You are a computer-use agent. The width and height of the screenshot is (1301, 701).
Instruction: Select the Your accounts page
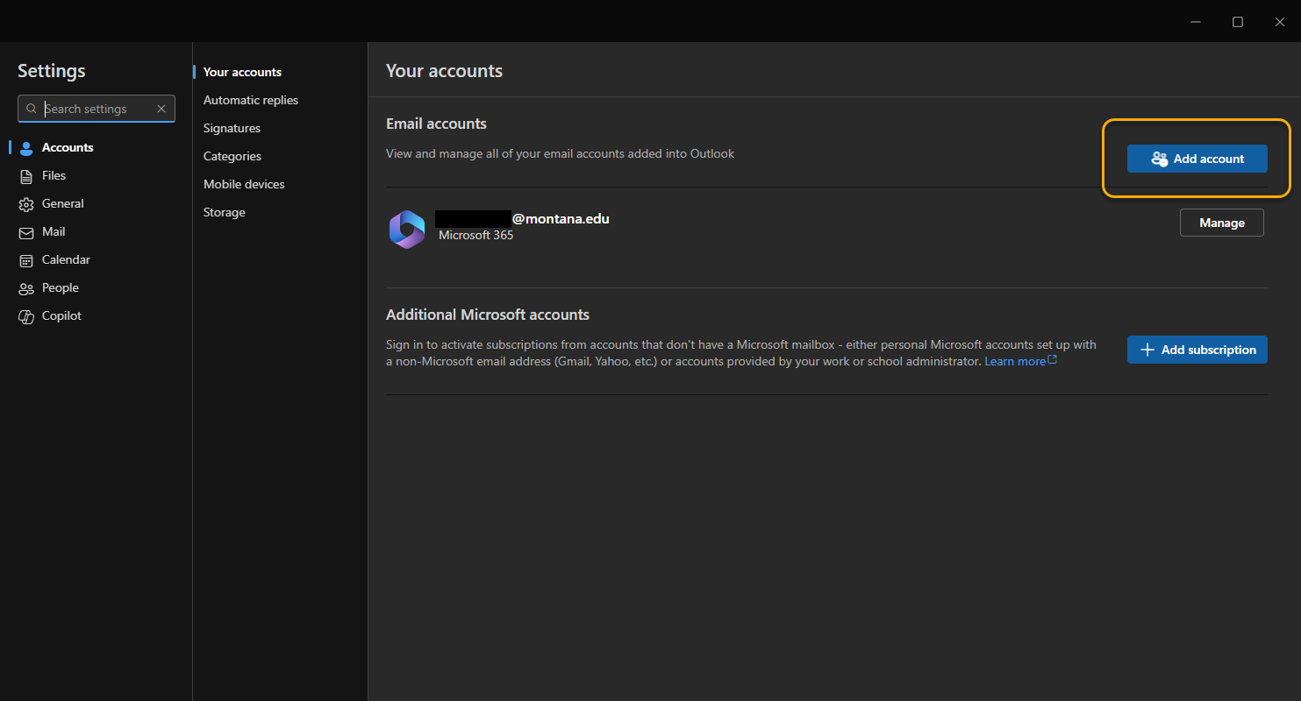point(241,71)
